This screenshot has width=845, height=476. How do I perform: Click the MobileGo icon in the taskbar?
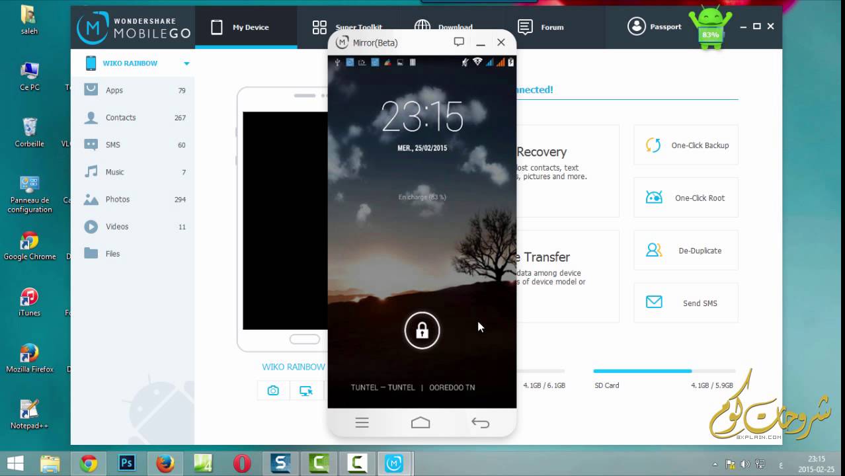click(x=394, y=463)
